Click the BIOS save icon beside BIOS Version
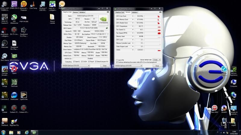 pos(107,28)
